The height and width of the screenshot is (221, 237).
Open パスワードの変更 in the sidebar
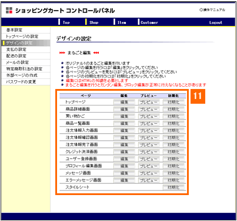point(26,82)
